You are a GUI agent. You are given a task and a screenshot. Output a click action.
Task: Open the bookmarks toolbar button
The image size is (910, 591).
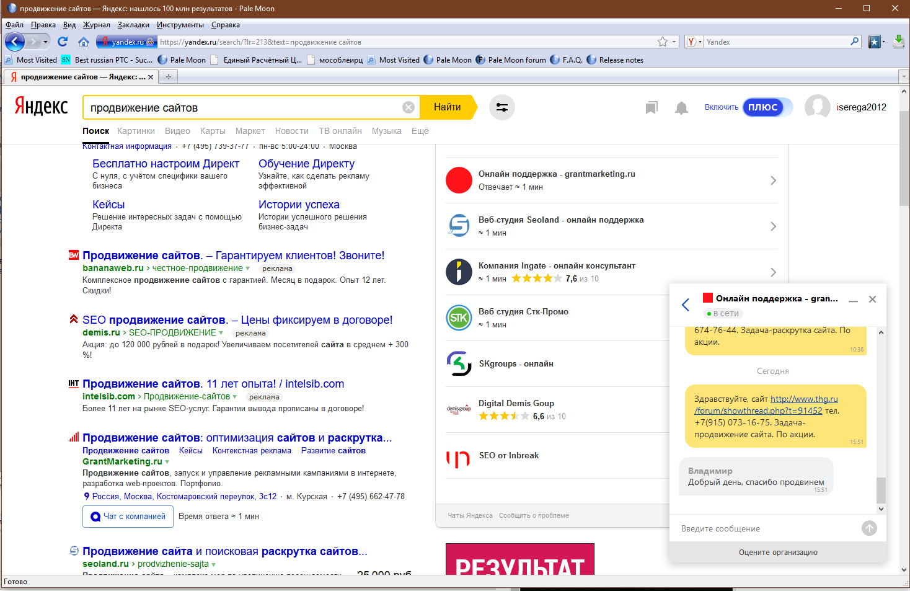pos(875,42)
